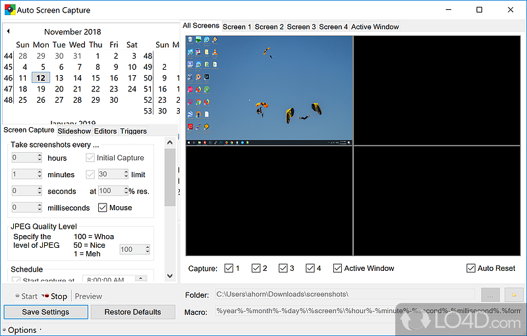Click the minutes input field
Screen dimensions: 527x336
[24, 174]
